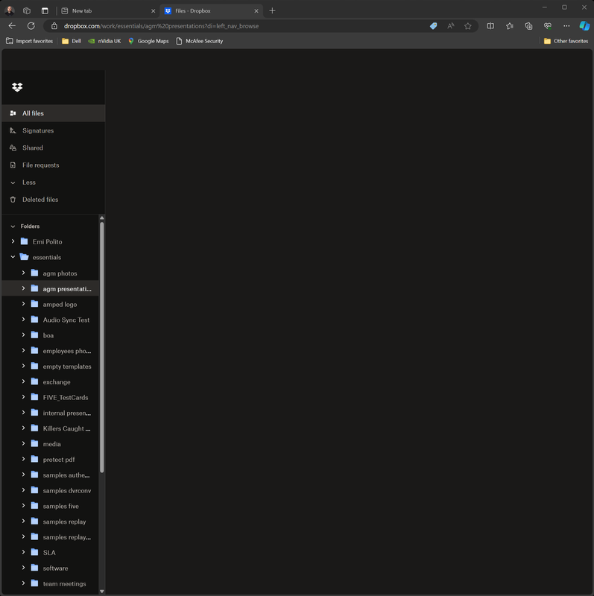Expand the amped logo folder arrow
Viewport: 594px width, 596px height.
pos(23,304)
